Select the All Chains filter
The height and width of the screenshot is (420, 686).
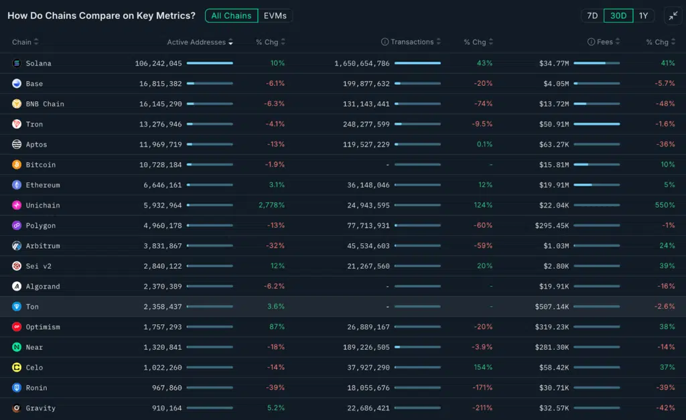point(231,16)
